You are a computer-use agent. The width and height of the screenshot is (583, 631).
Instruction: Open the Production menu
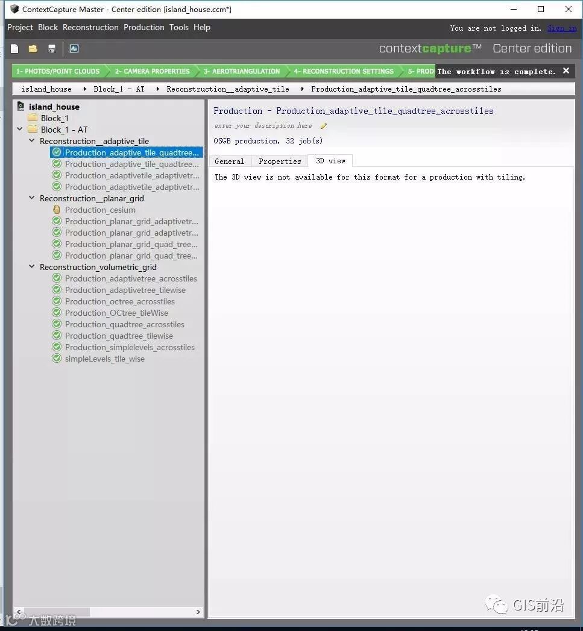tap(143, 27)
